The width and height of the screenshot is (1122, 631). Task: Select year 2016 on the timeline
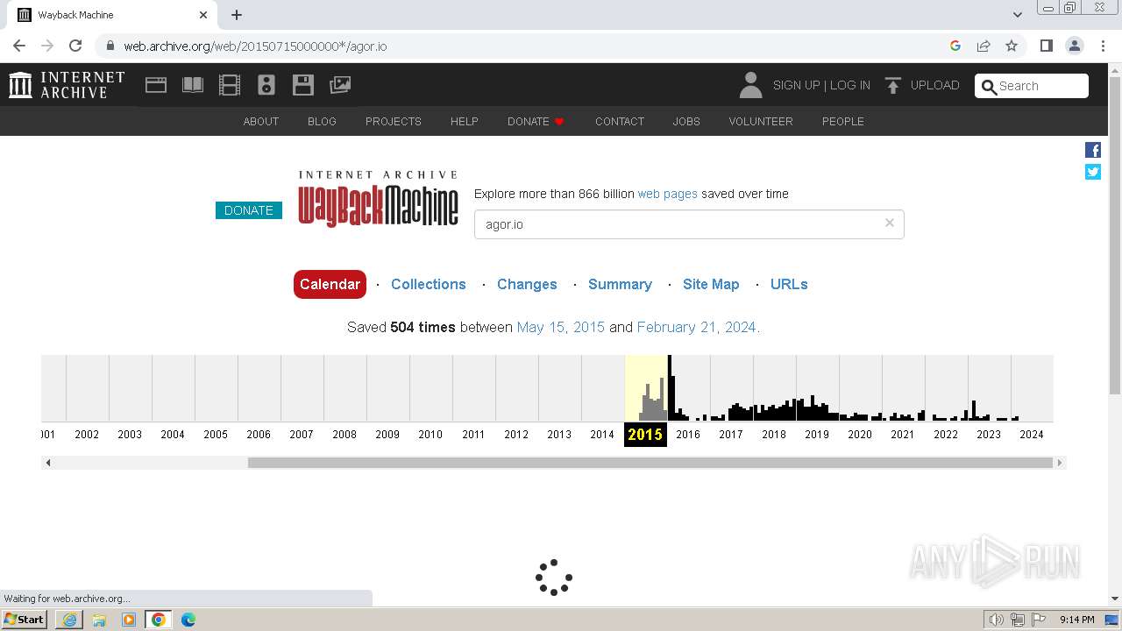[x=688, y=434]
